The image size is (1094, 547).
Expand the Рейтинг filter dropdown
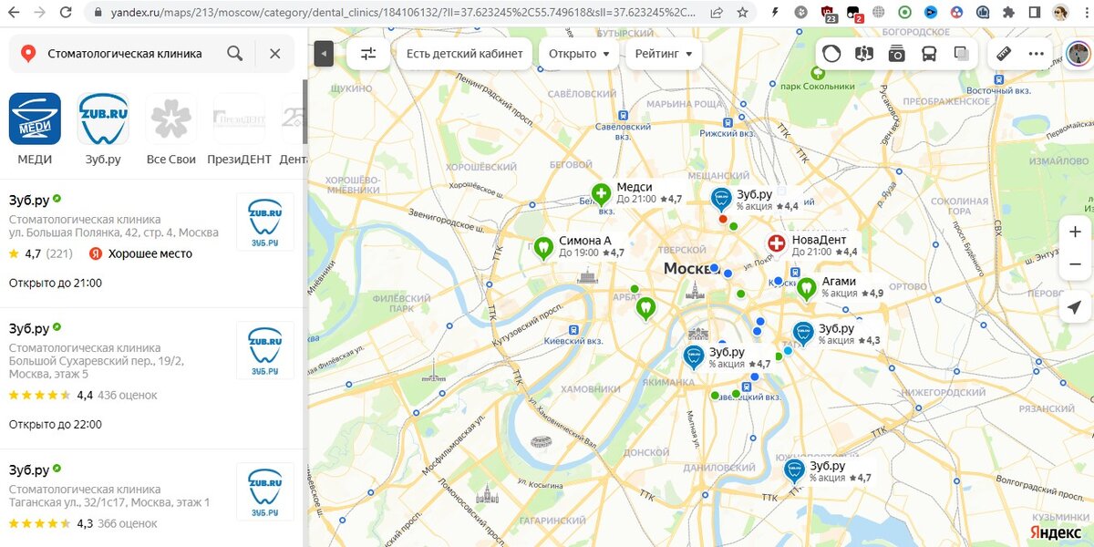tap(663, 54)
